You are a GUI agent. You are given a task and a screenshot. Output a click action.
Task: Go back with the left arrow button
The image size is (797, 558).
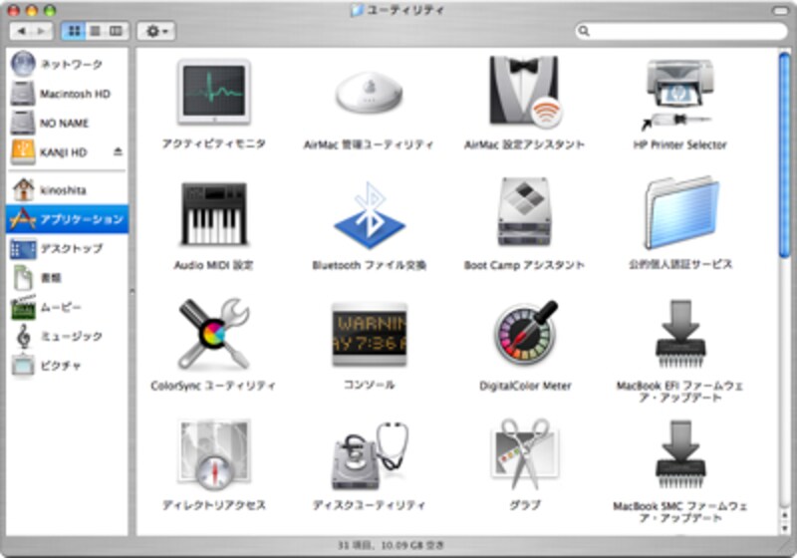pyautogui.click(x=21, y=31)
